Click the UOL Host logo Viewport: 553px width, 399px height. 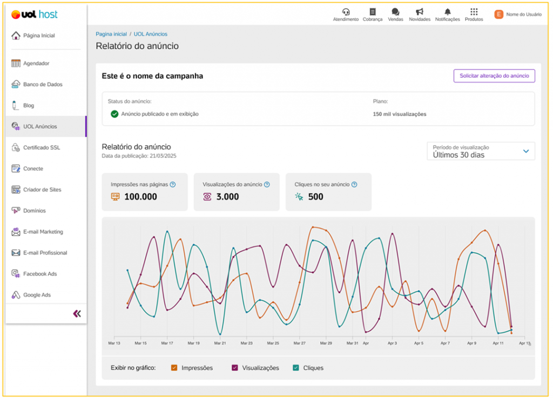click(x=34, y=15)
